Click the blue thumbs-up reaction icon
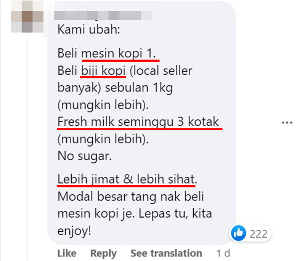This screenshot has height=261, width=305. pyautogui.click(x=238, y=233)
